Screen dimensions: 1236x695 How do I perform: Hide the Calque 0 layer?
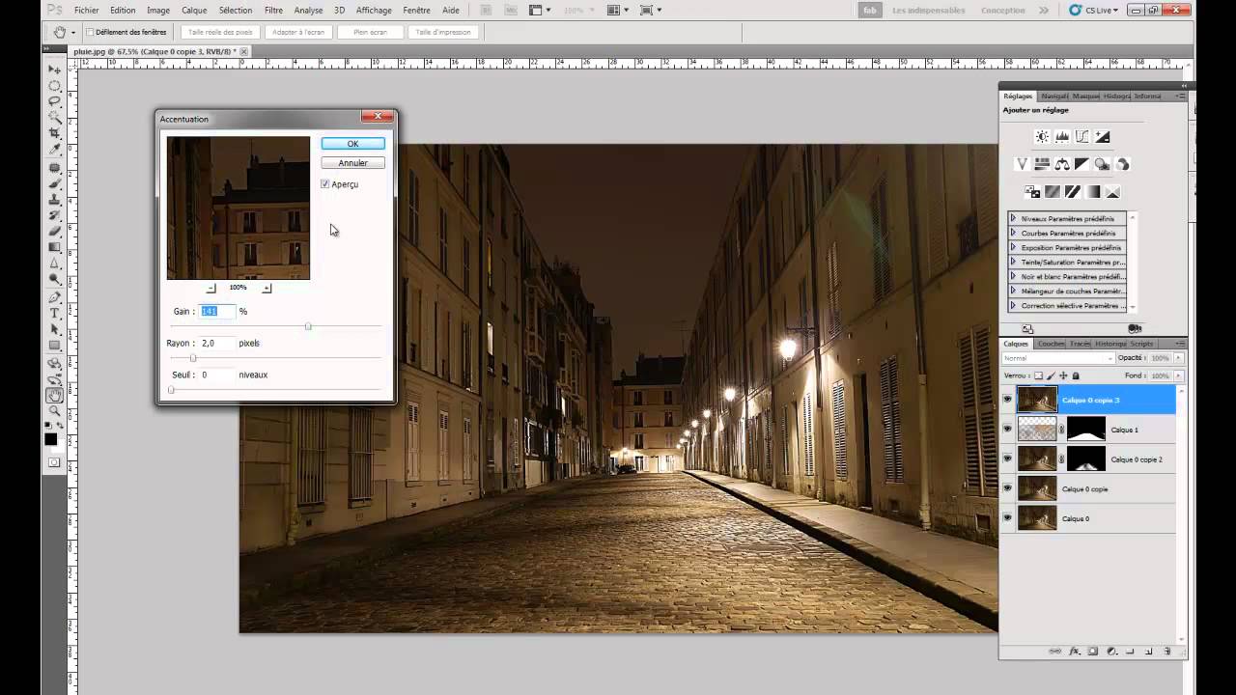tap(1008, 518)
